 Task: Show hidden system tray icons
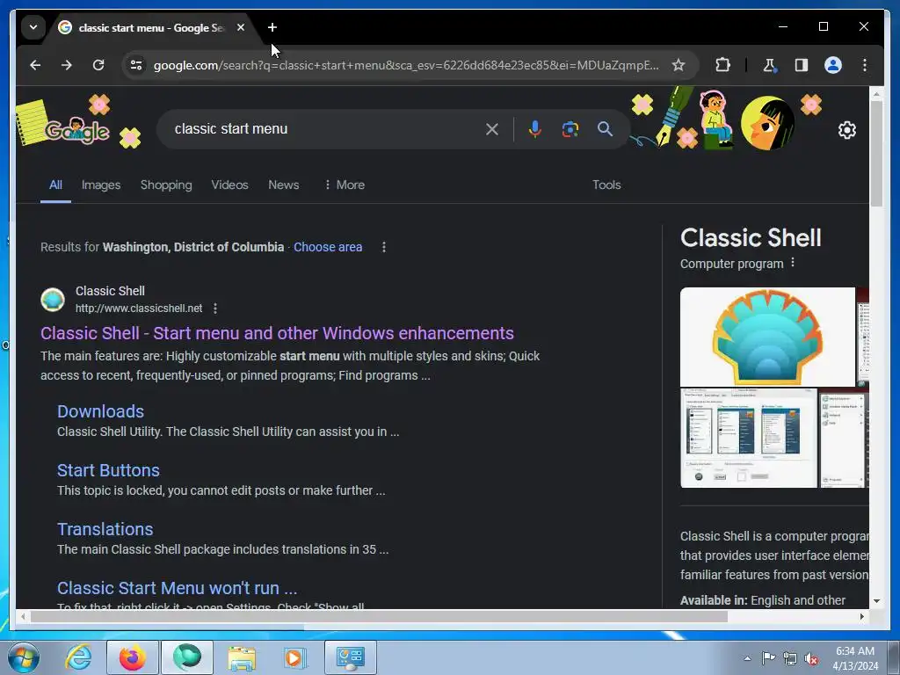coord(747,658)
